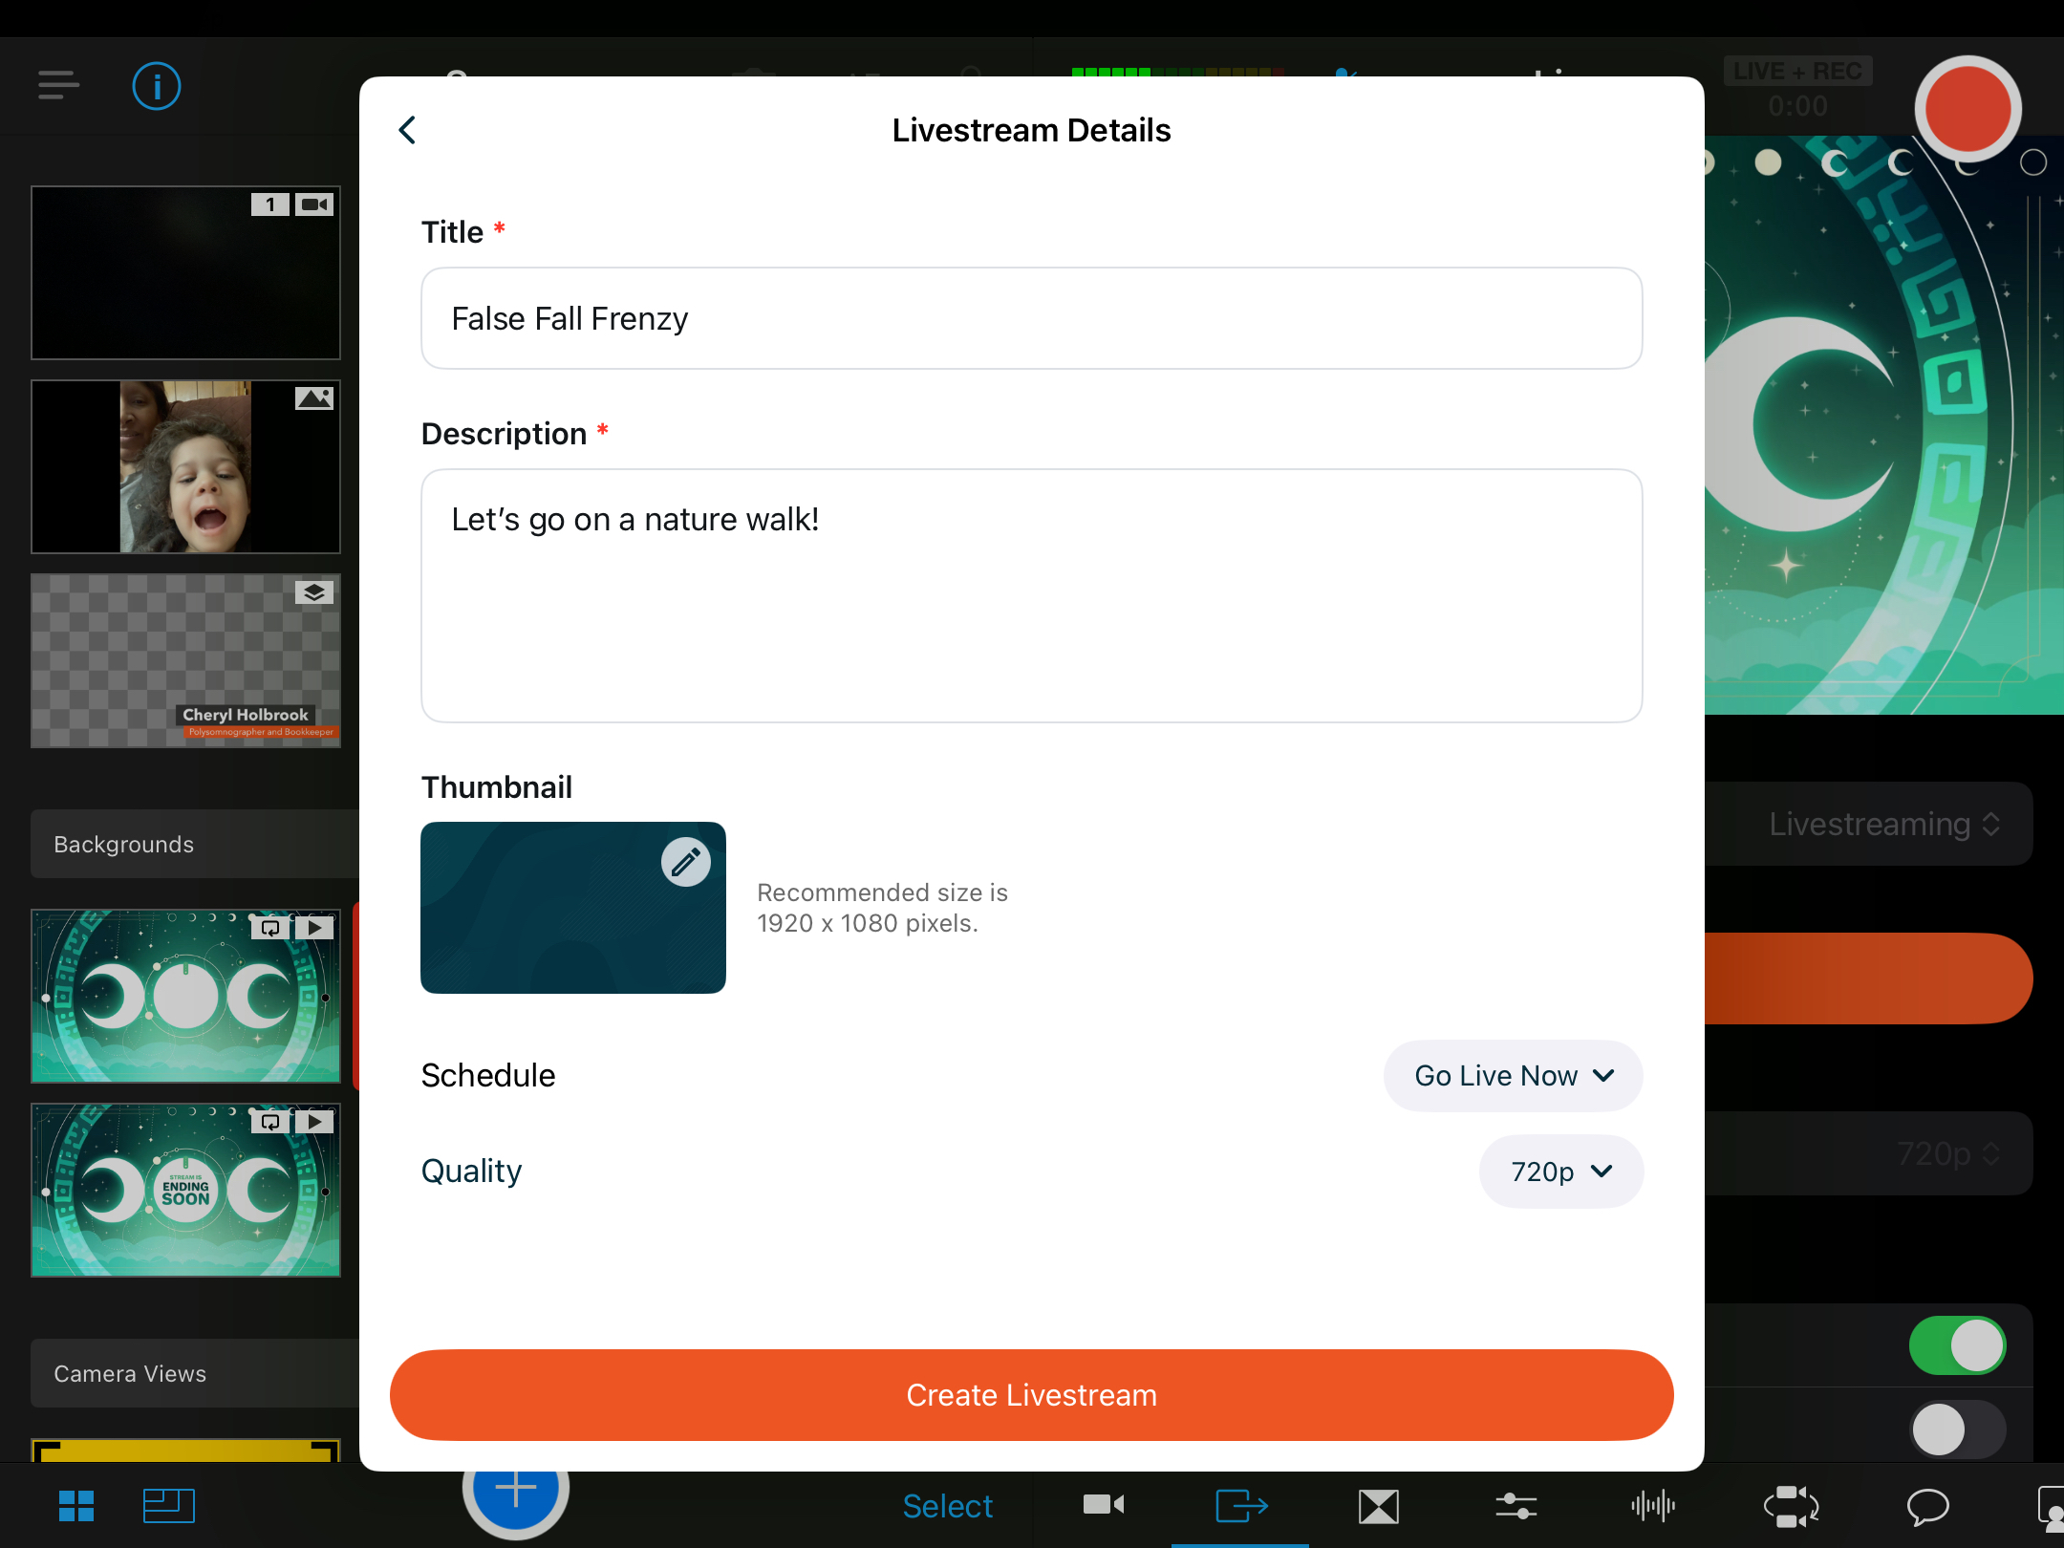Open the 720p quality dropdown
This screenshot has height=1548, width=2064.
(1560, 1172)
